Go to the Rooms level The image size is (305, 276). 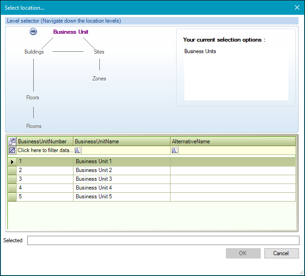34,126
